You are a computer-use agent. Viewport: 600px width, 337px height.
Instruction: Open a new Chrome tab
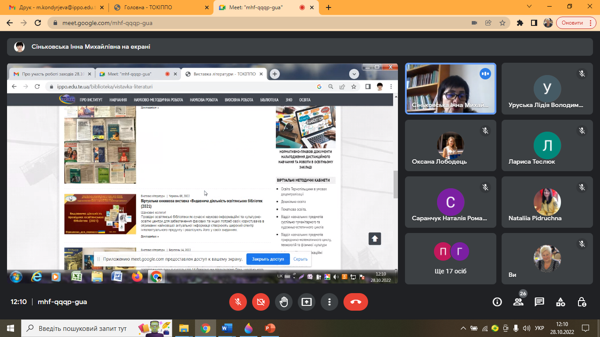[329, 7]
